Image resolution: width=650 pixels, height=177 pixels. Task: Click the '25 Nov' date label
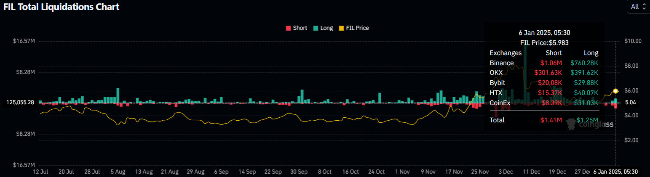pos(480,172)
